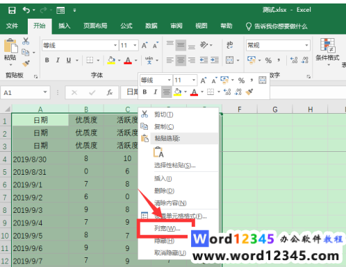
Task: Undo the last action
Action: click(26, 10)
